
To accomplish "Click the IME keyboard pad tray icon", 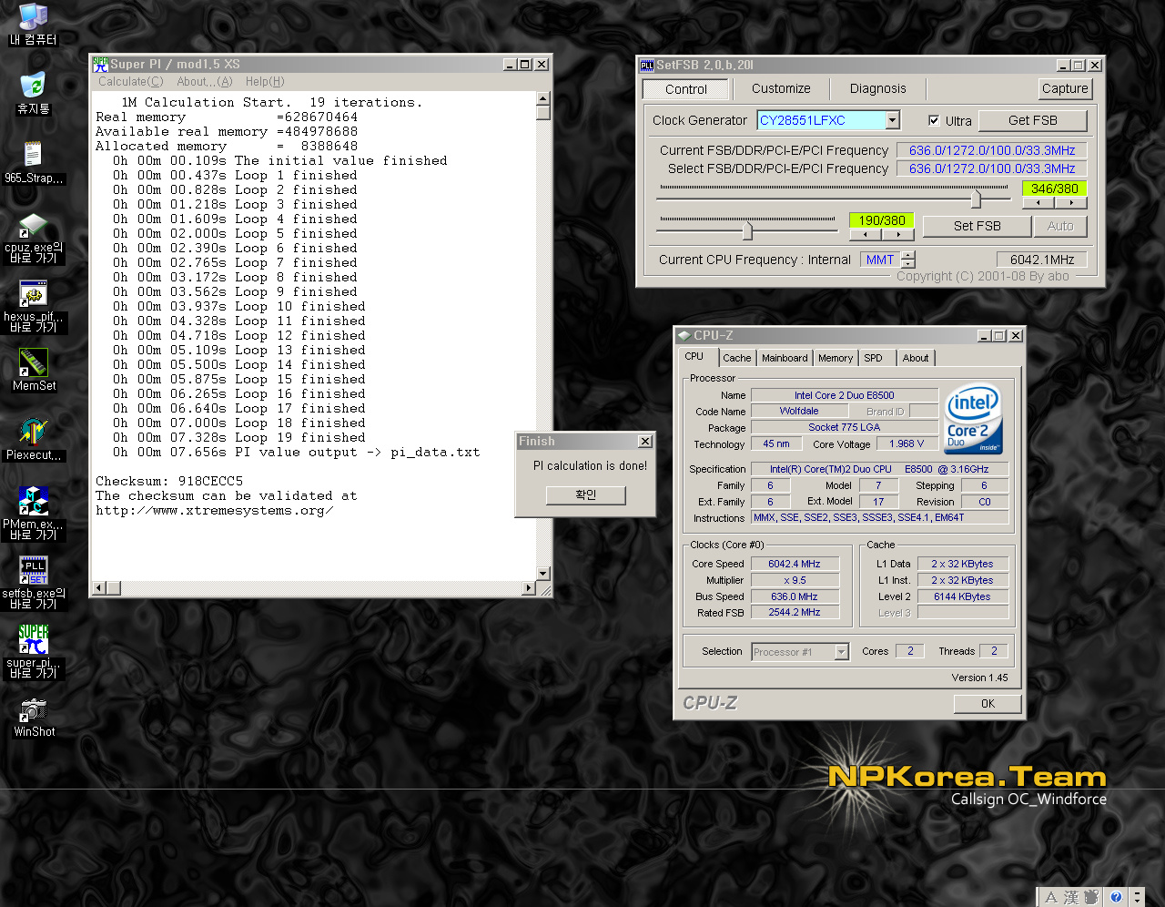I will coord(1091,897).
